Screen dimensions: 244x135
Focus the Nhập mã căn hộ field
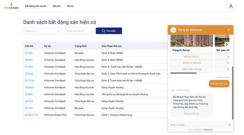pyautogui.click(x=79, y=31)
